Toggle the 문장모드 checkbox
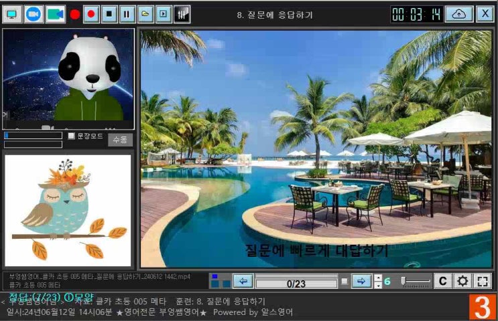 pos(72,136)
